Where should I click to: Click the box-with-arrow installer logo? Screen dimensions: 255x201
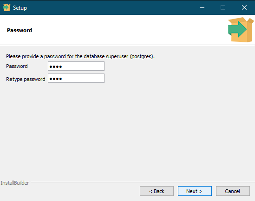click(241, 30)
